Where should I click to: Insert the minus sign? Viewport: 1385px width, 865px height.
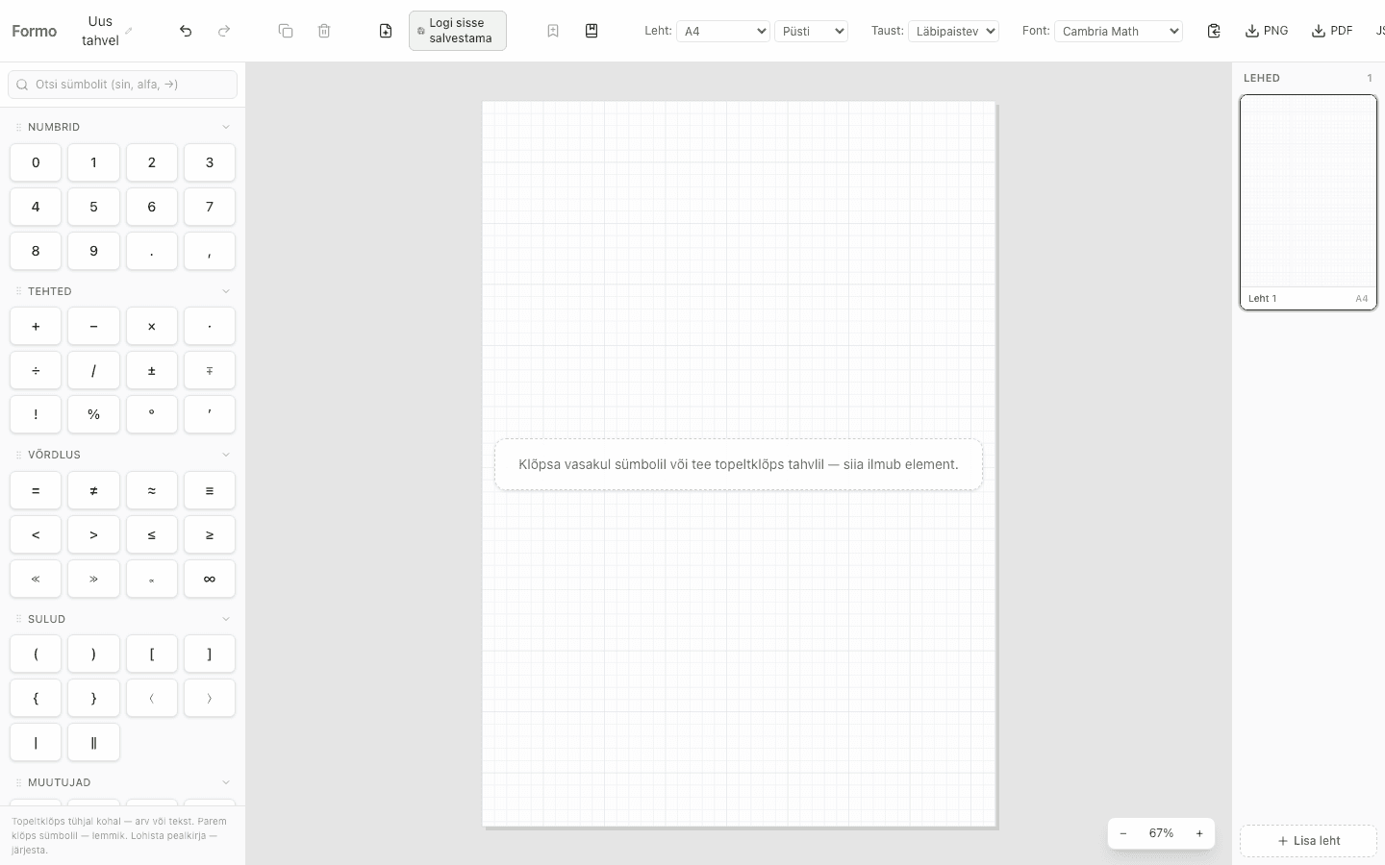point(93,326)
